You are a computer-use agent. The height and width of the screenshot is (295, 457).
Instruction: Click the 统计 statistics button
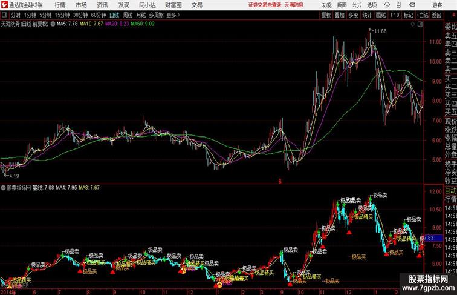coord(367,15)
